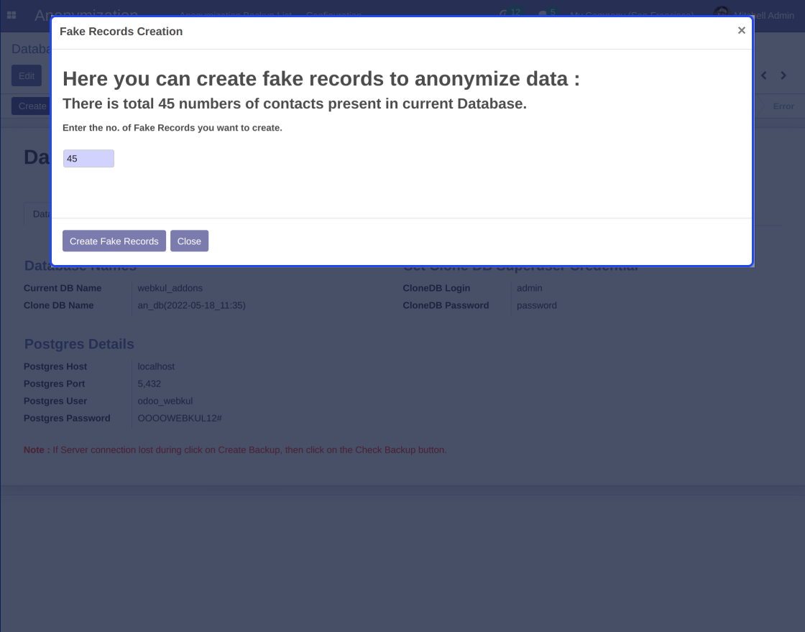The height and width of the screenshot is (632, 805).
Task: Open activities icon with badge 12
Action: [510, 14]
